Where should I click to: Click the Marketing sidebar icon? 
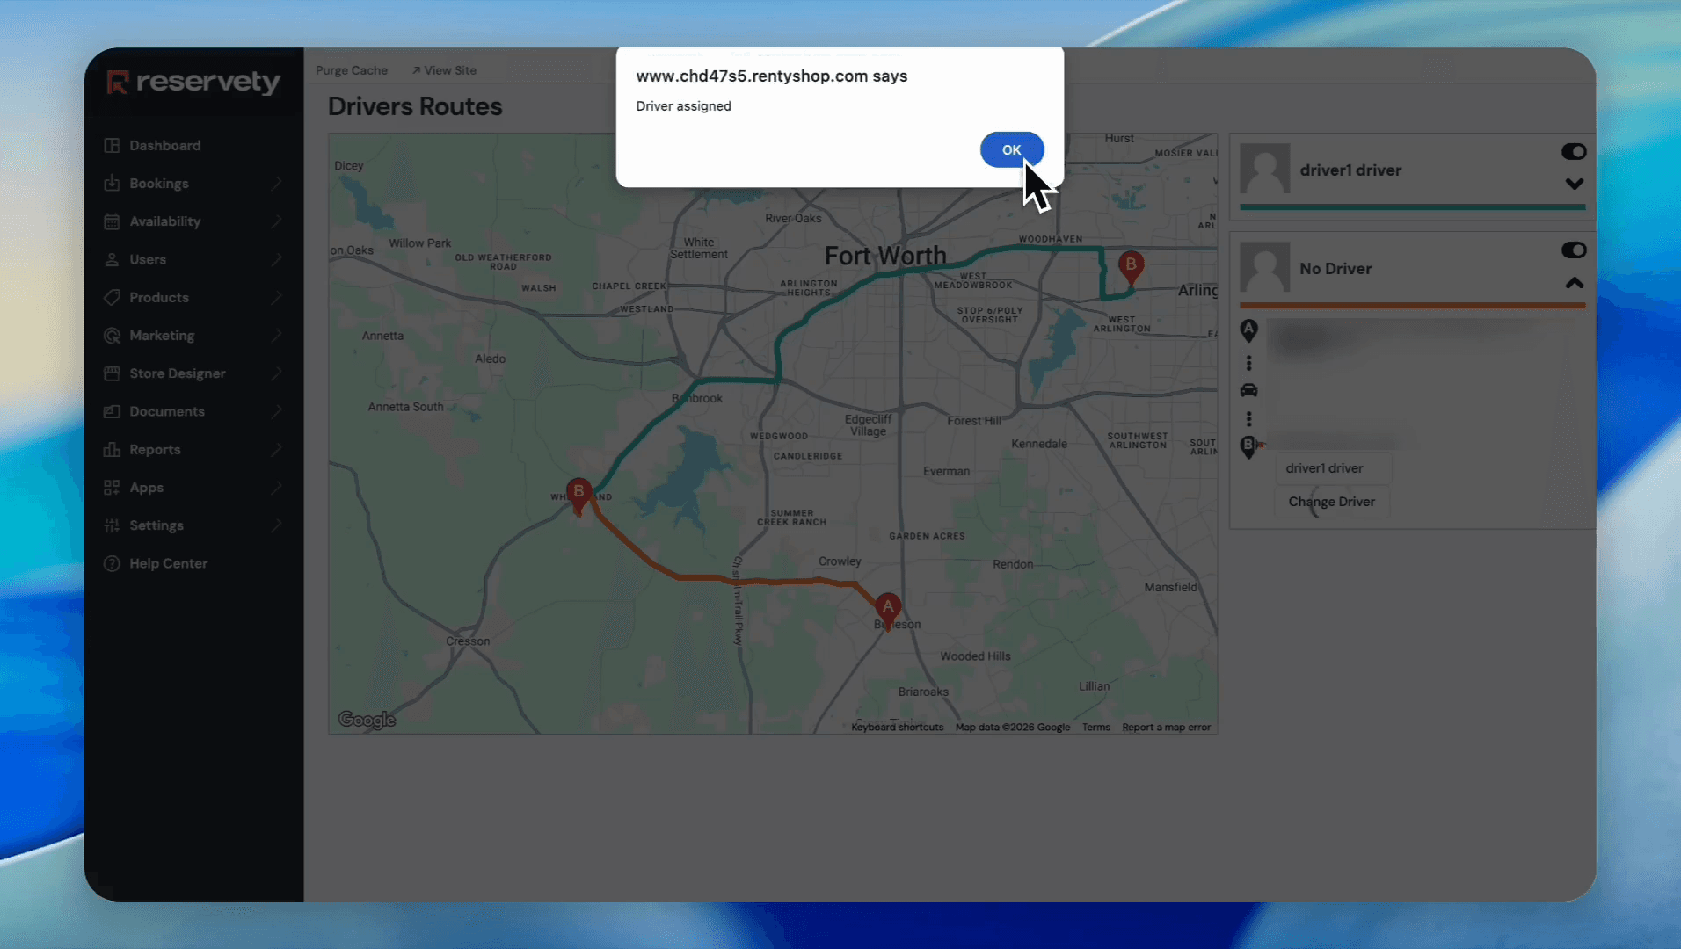[x=112, y=336]
